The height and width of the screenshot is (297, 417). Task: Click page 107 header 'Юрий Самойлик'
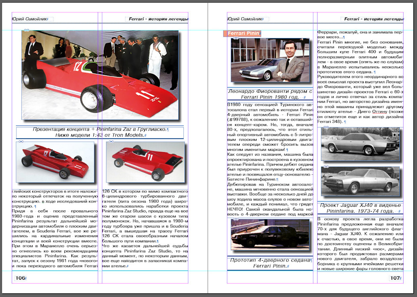[x=245, y=19]
